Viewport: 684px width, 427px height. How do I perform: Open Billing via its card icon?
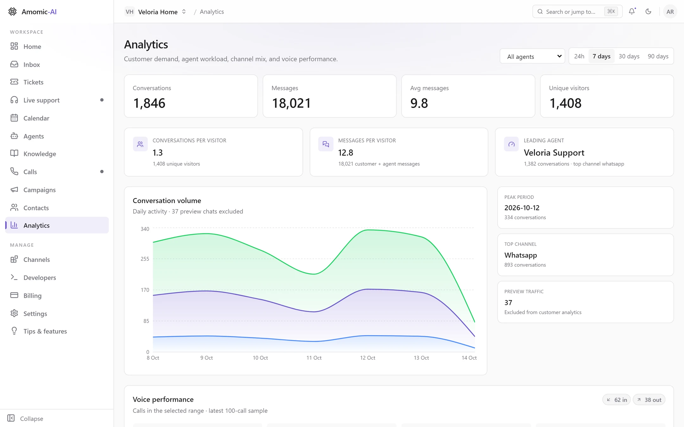click(x=14, y=295)
